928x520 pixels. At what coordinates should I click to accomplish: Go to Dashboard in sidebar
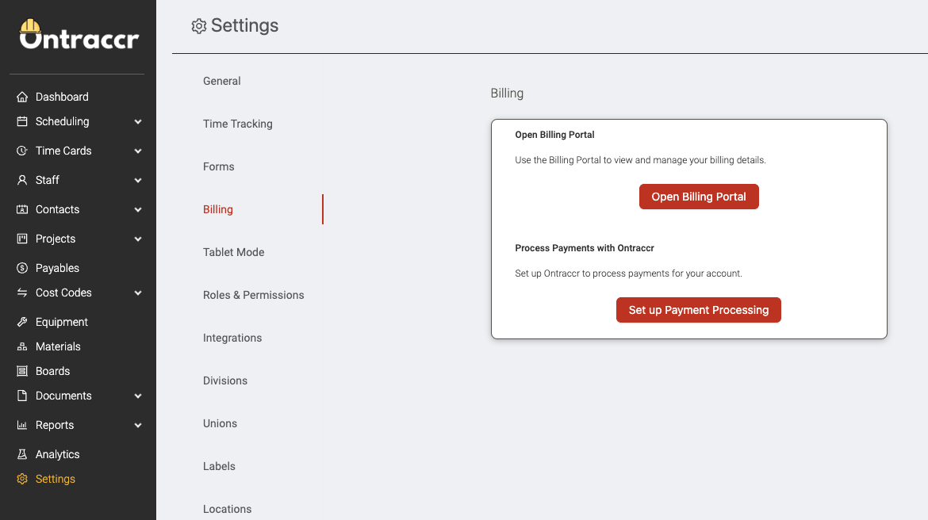coord(62,97)
